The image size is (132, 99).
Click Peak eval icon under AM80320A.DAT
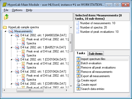[x=23, y=39]
